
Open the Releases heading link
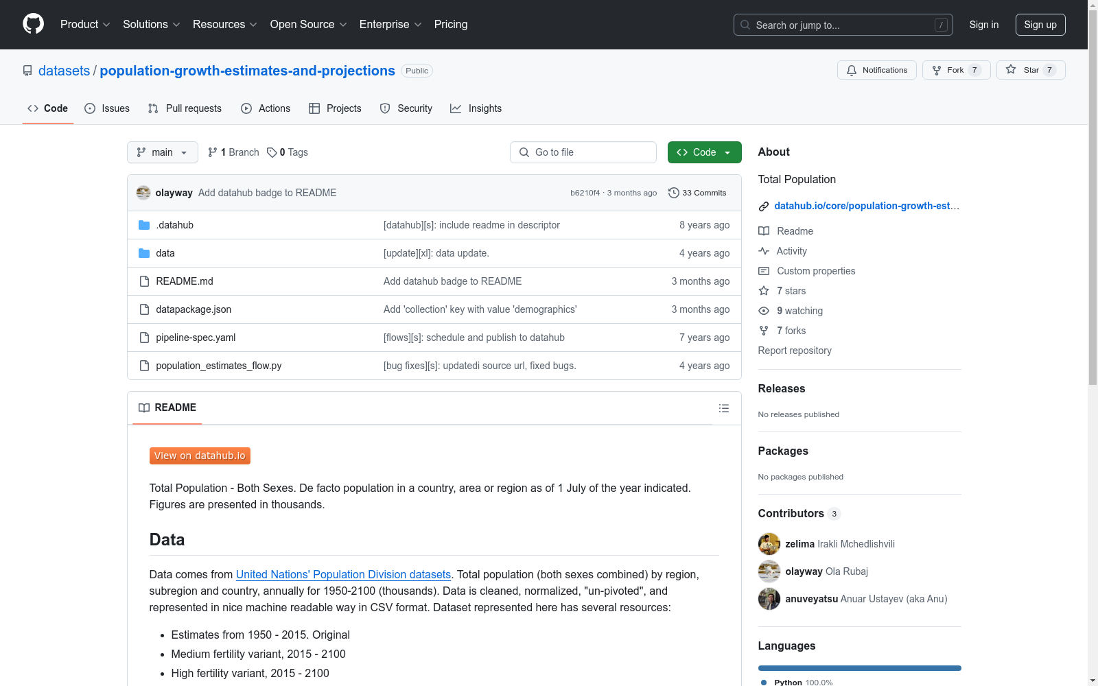782,388
